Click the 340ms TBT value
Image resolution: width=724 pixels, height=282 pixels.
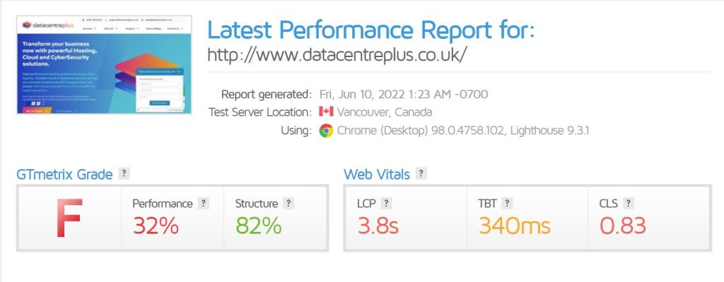[515, 226]
